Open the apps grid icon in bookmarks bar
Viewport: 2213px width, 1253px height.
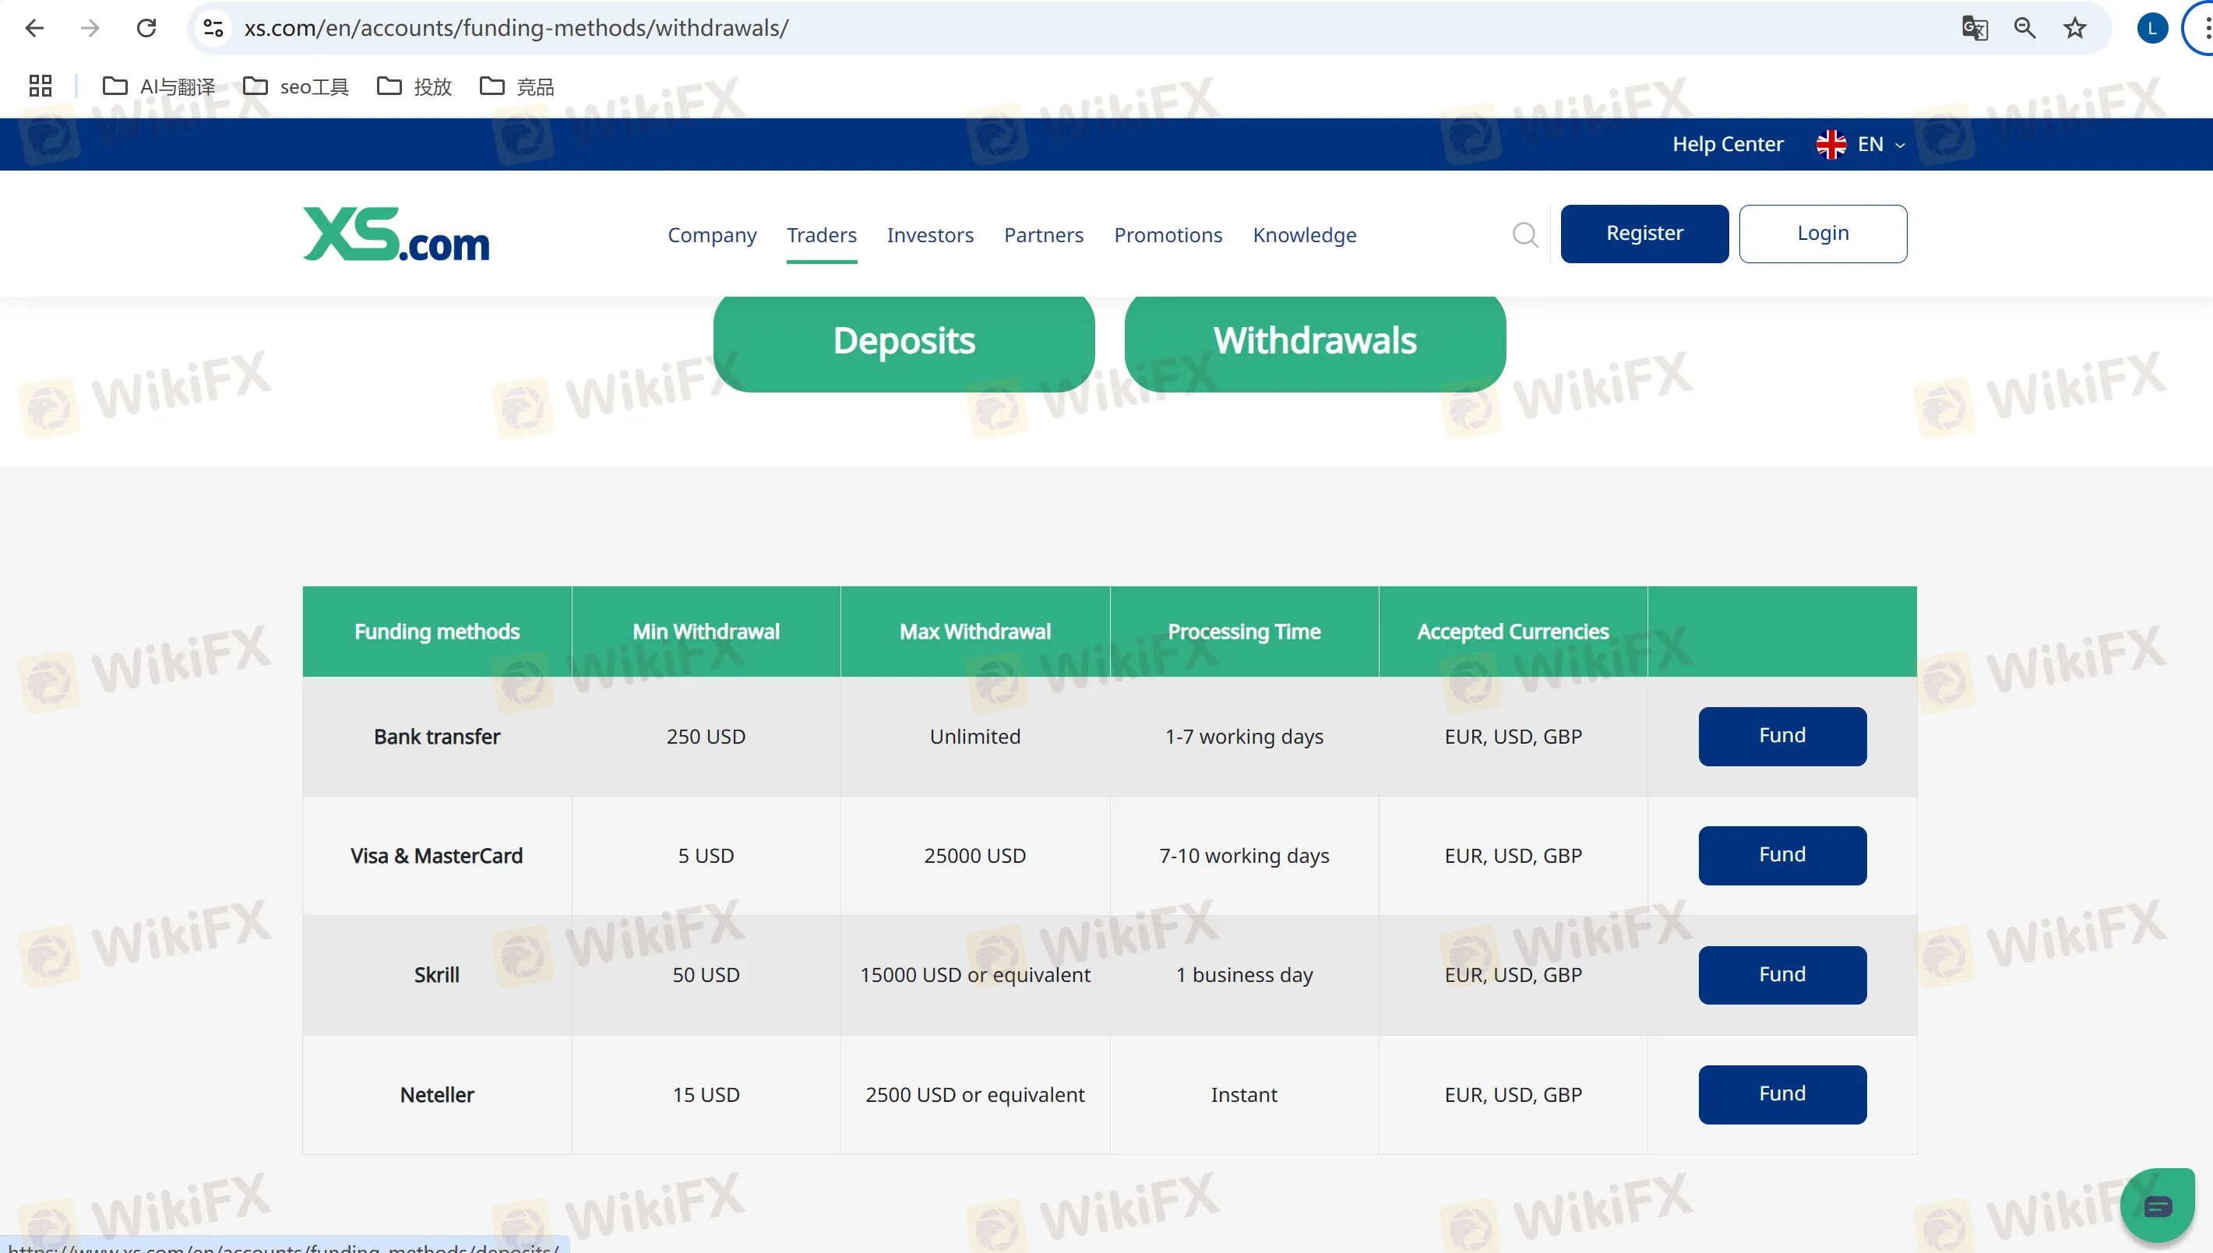click(40, 86)
